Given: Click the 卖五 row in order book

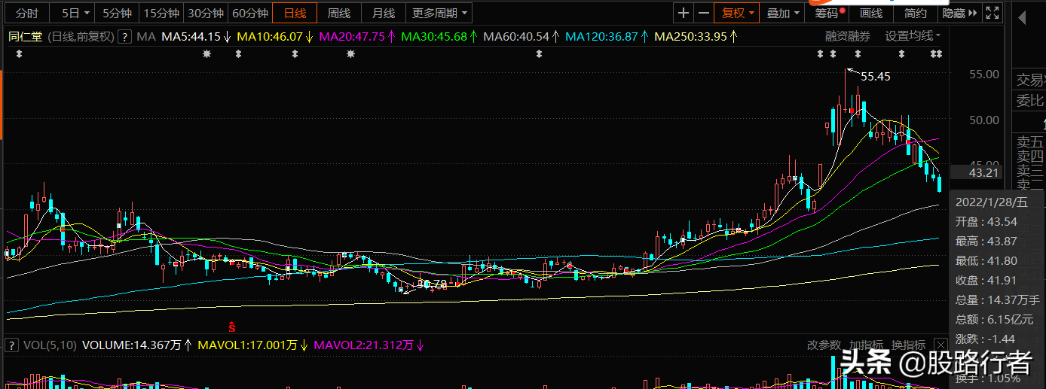Looking at the screenshot, I should click(1031, 142).
